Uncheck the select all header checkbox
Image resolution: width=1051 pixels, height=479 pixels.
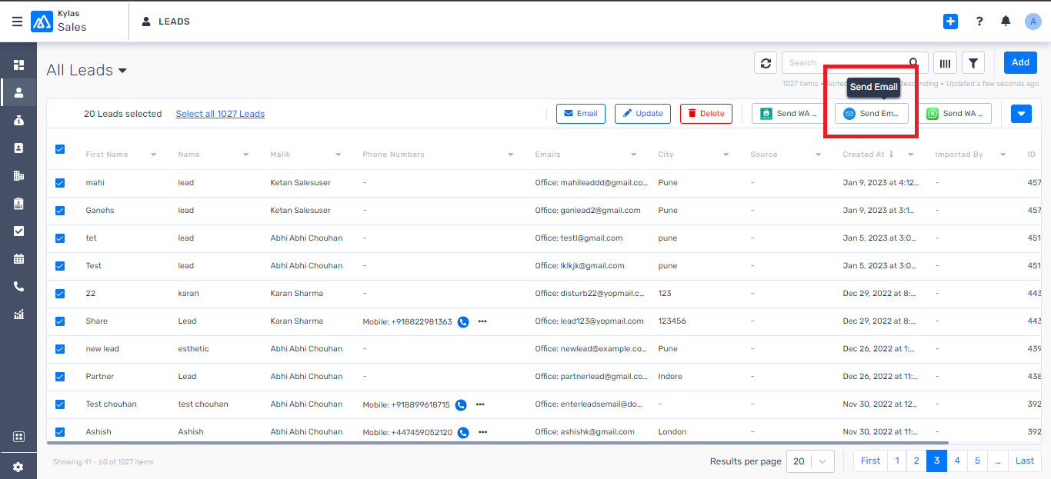tap(60, 149)
